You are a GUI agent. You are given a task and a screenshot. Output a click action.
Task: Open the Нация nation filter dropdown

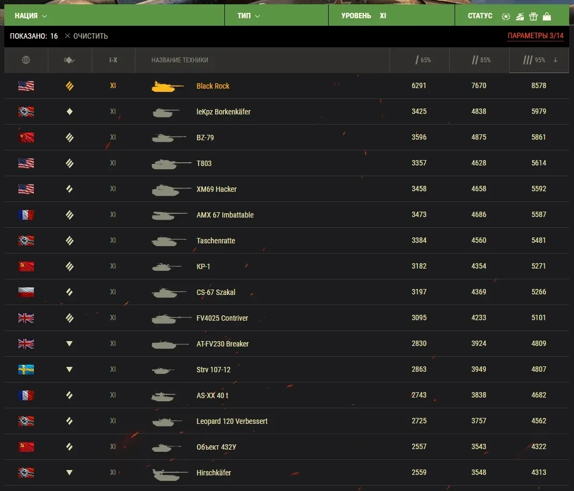click(31, 16)
